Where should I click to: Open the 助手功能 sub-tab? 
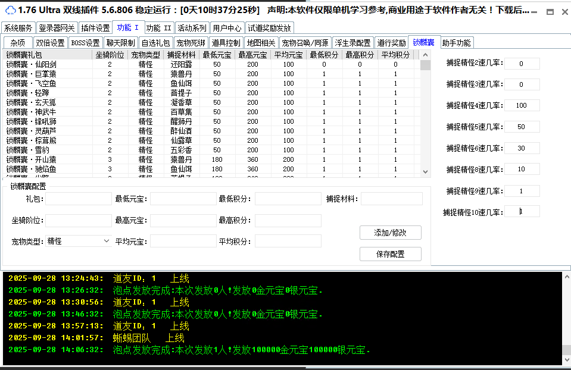click(x=457, y=43)
